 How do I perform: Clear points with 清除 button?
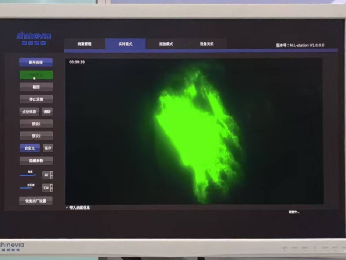(47, 112)
